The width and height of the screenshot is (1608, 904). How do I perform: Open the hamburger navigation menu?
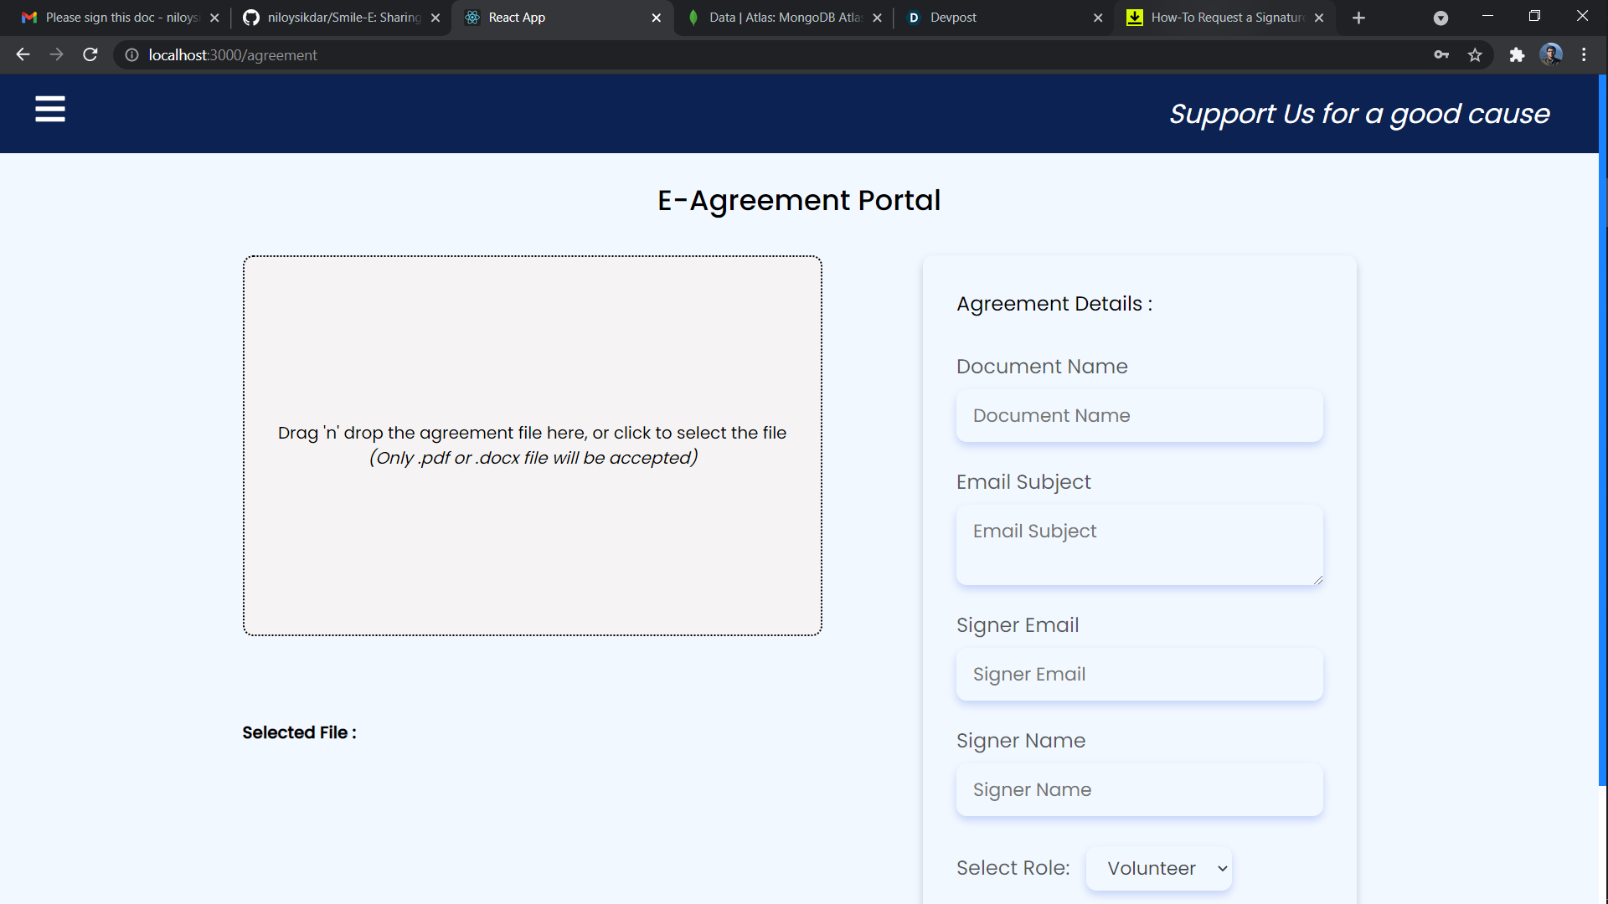click(x=50, y=109)
